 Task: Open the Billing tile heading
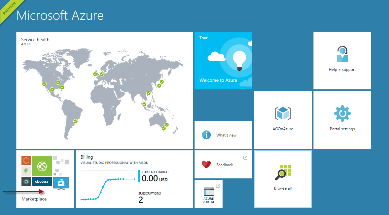coord(87,157)
